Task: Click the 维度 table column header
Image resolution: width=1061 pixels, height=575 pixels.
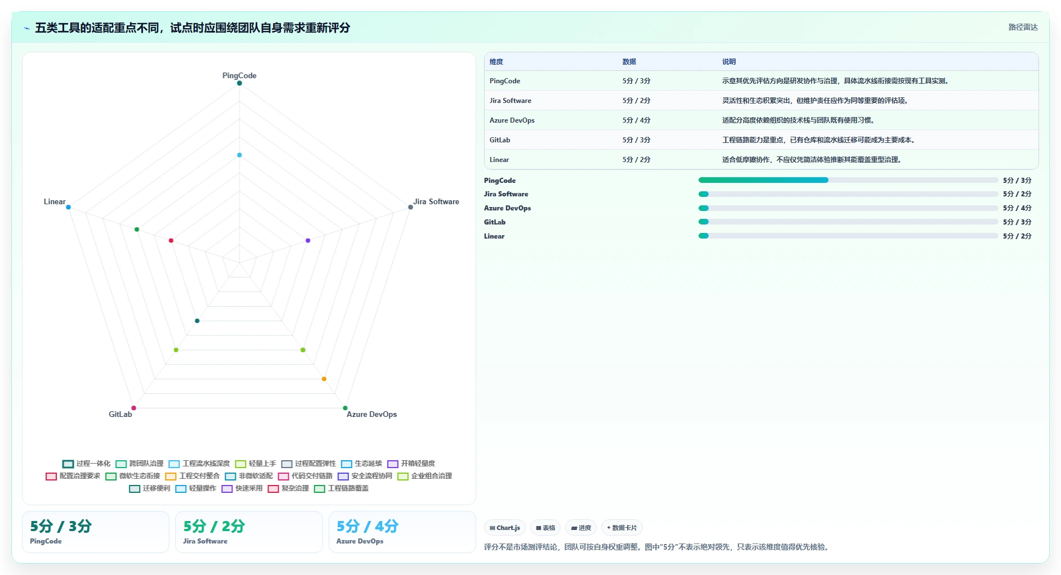Action: point(496,62)
